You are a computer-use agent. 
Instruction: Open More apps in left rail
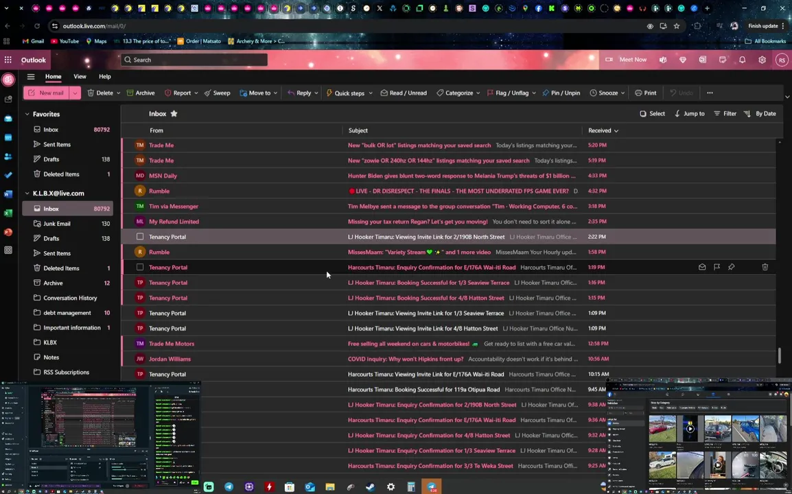click(8, 250)
